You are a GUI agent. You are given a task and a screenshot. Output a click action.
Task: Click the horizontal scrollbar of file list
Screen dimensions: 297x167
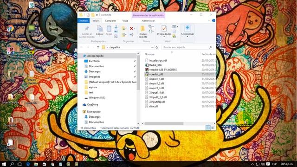[x=164, y=124]
